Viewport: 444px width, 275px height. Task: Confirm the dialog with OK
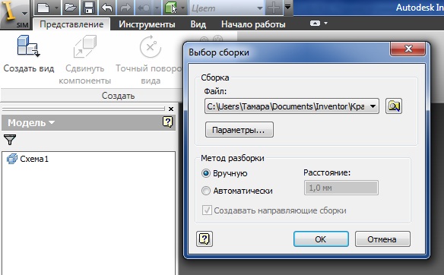point(321,239)
